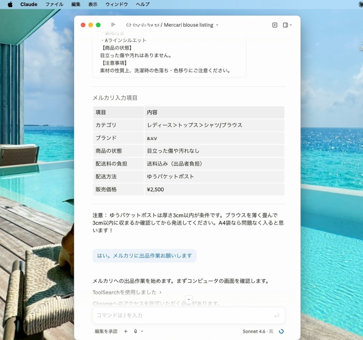Focus the コマンドは / を入力 input field

[189, 315]
